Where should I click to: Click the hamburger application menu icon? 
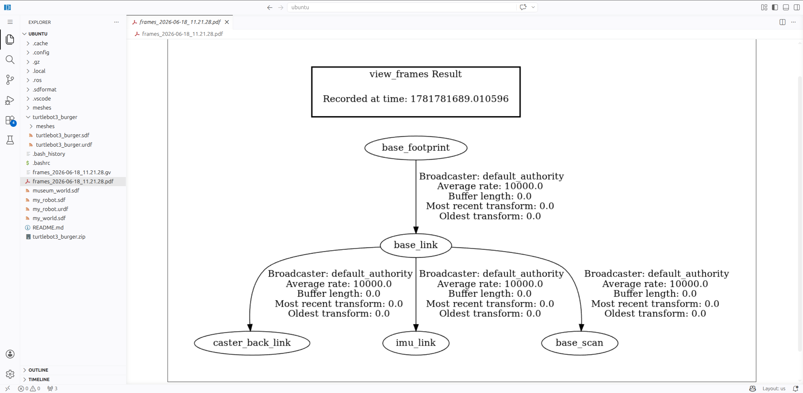10,22
